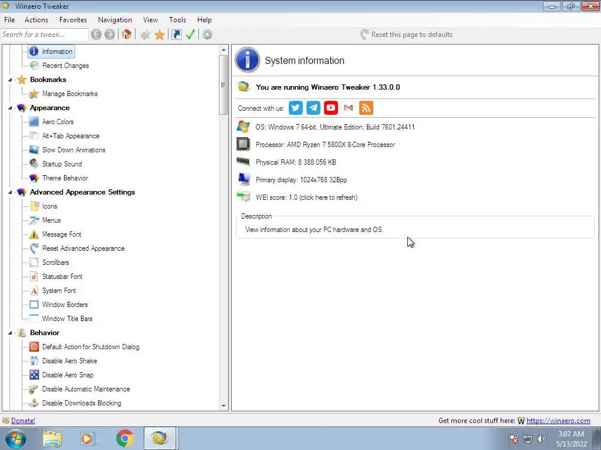Open the https://winaero.com link
The image size is (601, 450).
point(558,421)
